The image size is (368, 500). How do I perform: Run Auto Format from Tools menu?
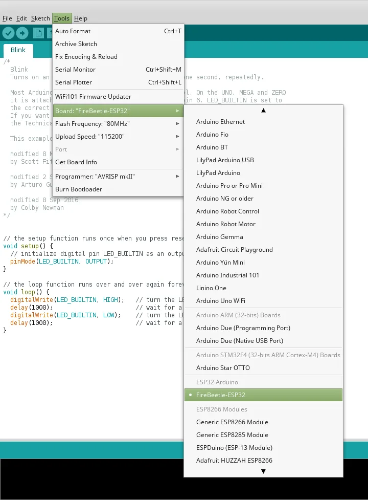pos(118,31)
